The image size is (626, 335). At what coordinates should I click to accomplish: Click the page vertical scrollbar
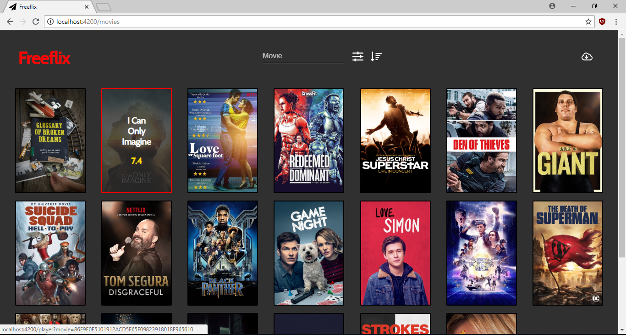pos(622,147)
